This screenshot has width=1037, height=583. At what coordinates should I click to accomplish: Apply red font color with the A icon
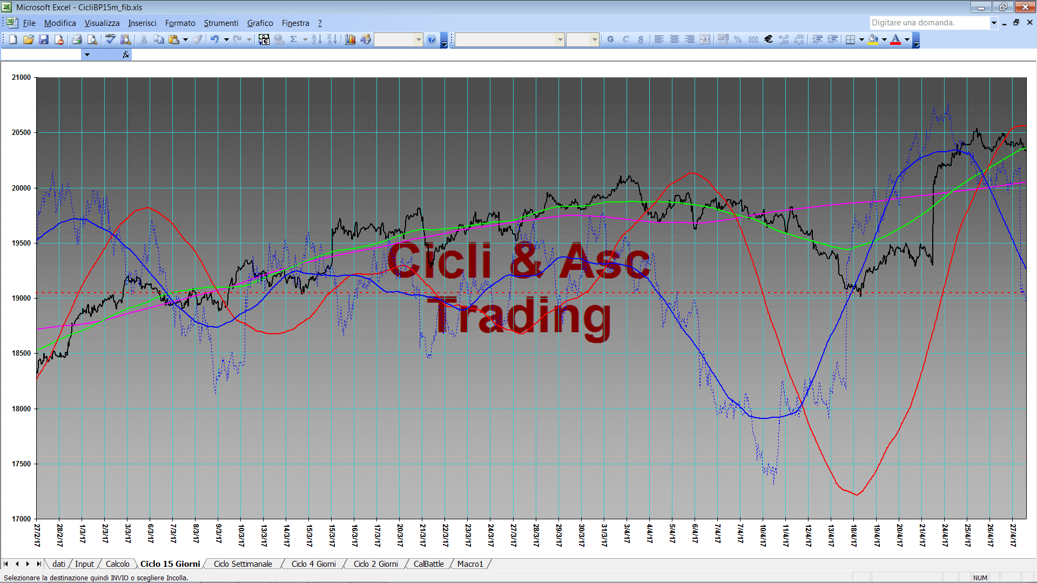click(x=895, y=39)
